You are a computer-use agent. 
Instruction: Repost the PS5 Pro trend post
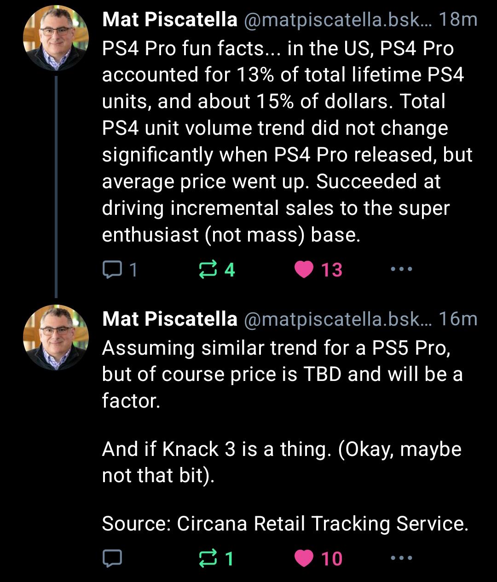tap(208, 558)
